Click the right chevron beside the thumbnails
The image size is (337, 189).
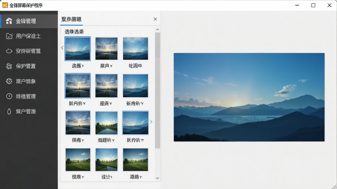point(151,122)
